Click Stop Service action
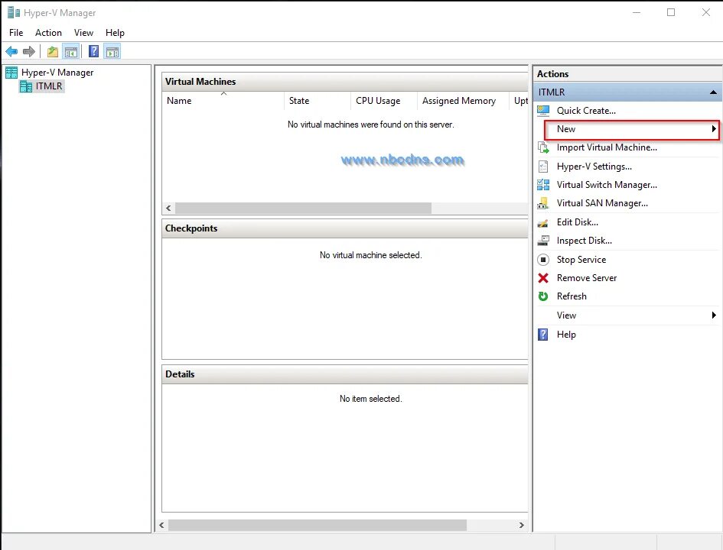 (581, 260)
